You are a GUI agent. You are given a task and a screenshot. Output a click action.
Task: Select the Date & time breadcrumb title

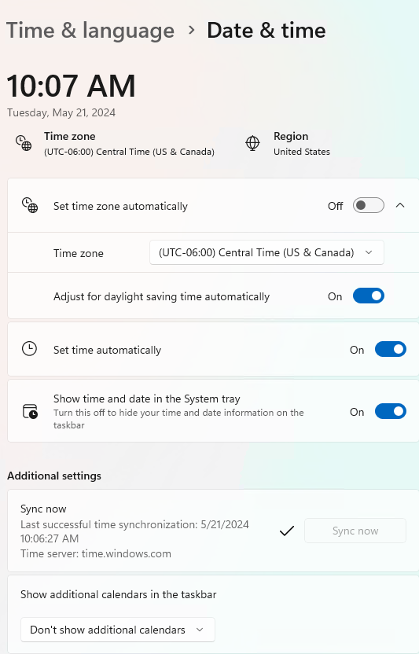[x=266, y=31]
